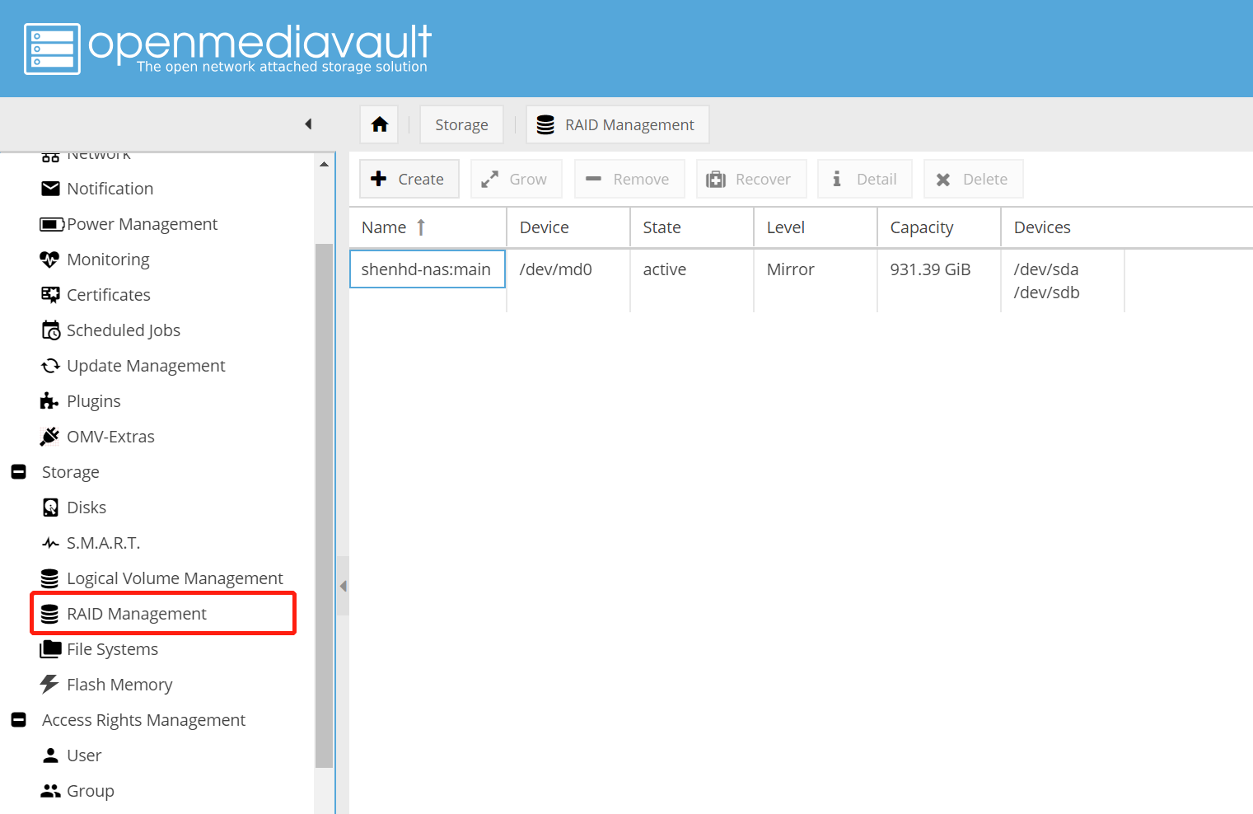Click the User person icon
The height and width of the screenshot is (814, 1253).
pyautogui.click(x=50, y=756)
